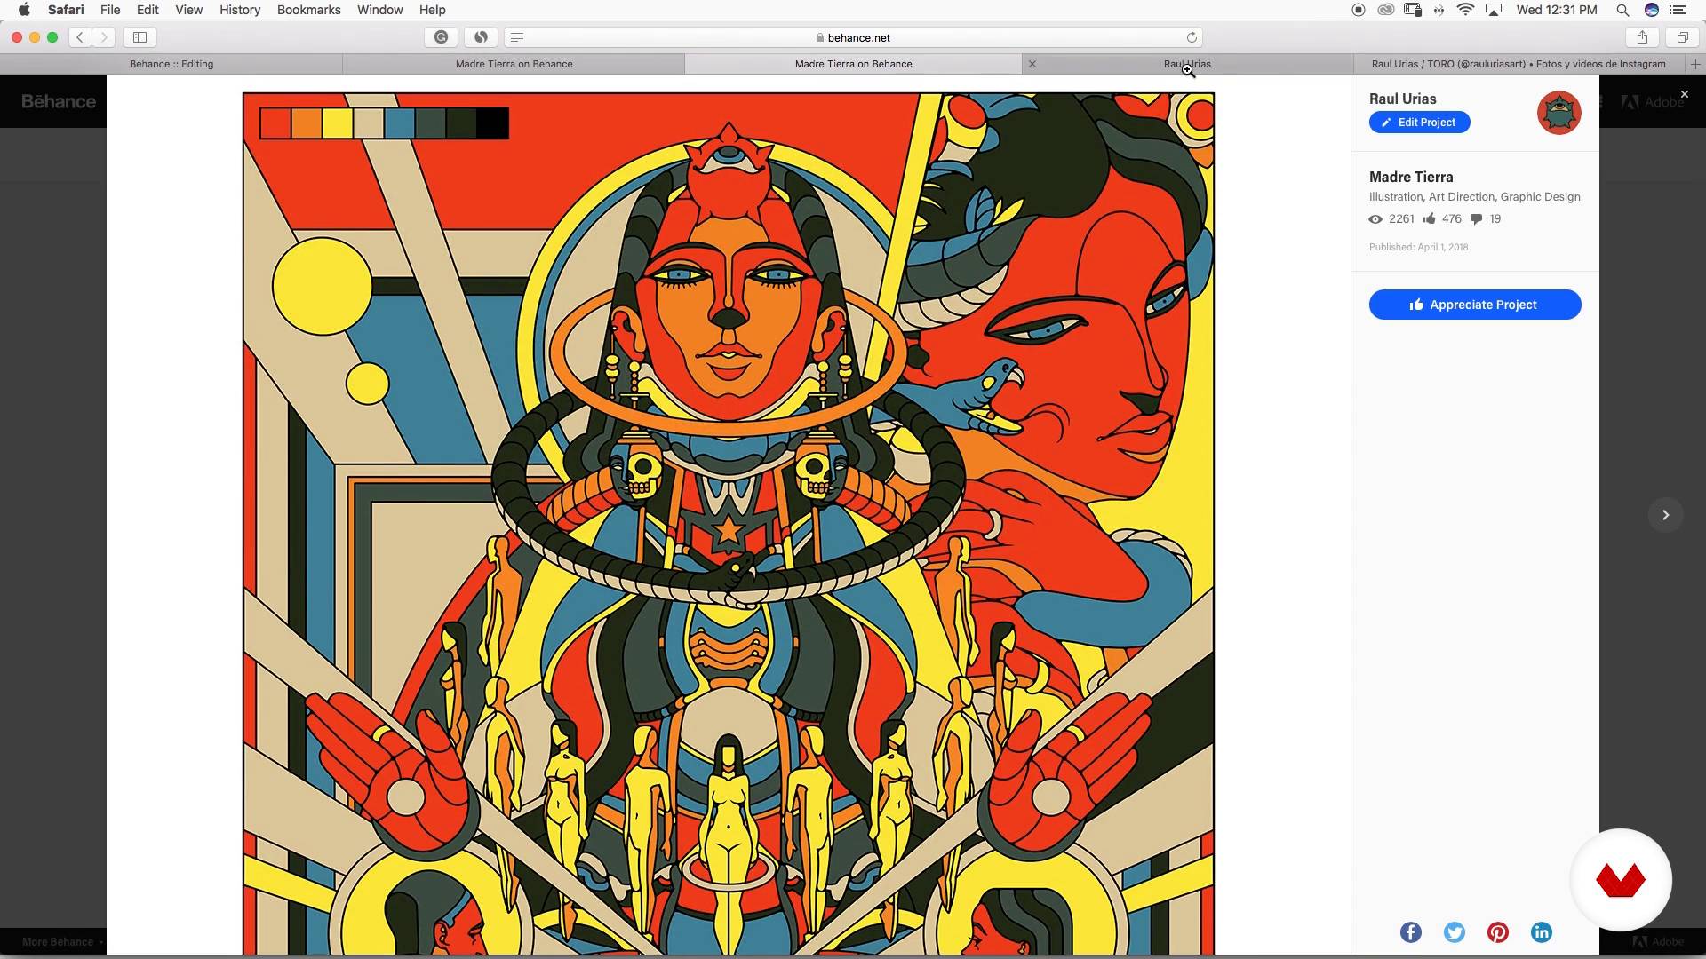The image size is (1706, 959).
Task: Click the red chevron floating badge
Action: 1621,880
